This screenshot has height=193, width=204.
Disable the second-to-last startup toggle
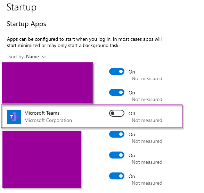click(117, 155)
